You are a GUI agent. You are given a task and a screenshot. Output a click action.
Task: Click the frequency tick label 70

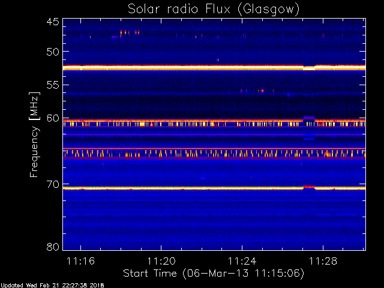(x=53, y=184)
